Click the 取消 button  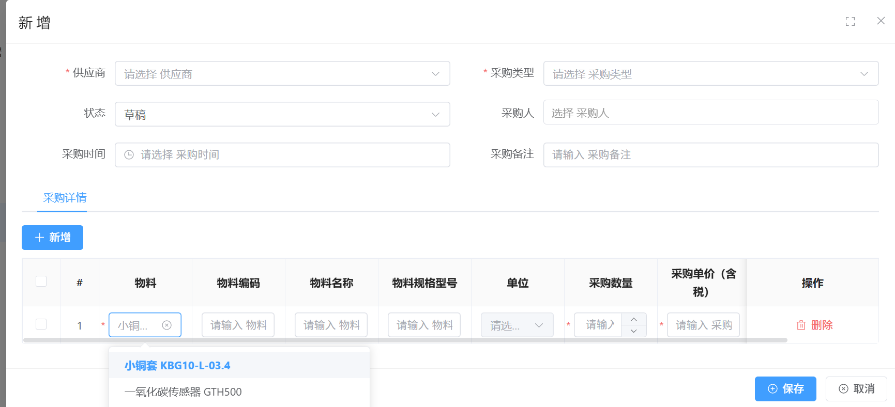pos(856,389)
